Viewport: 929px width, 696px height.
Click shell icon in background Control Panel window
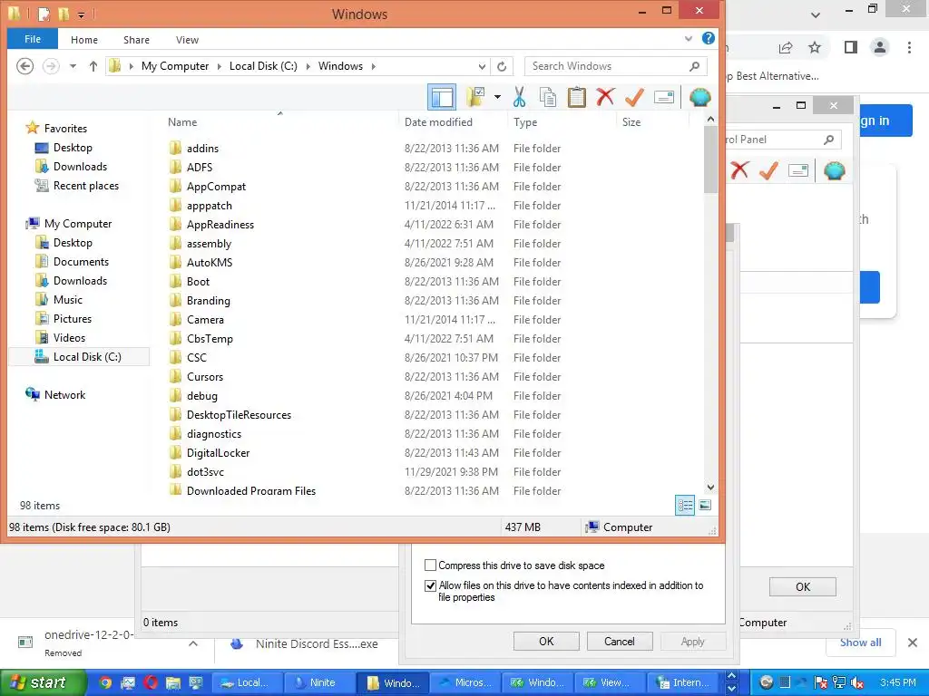tap(835, 170)
